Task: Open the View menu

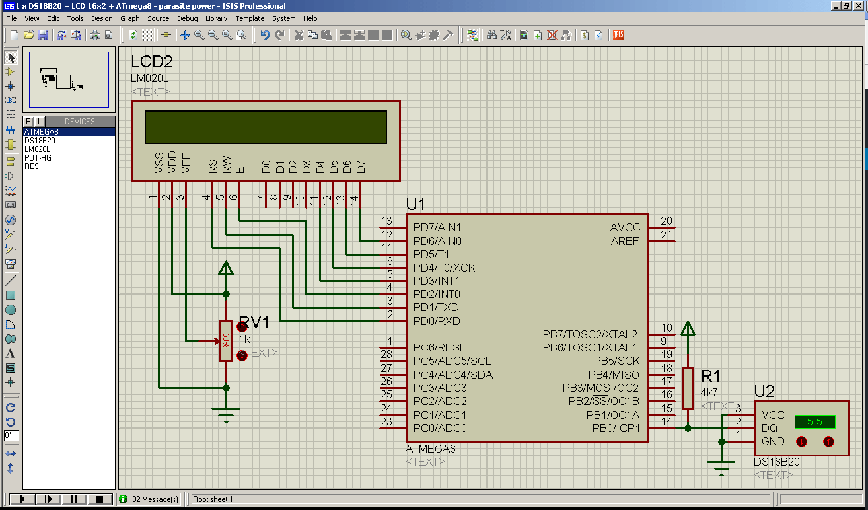Action: pyautogui.click(x=32, y=18)
